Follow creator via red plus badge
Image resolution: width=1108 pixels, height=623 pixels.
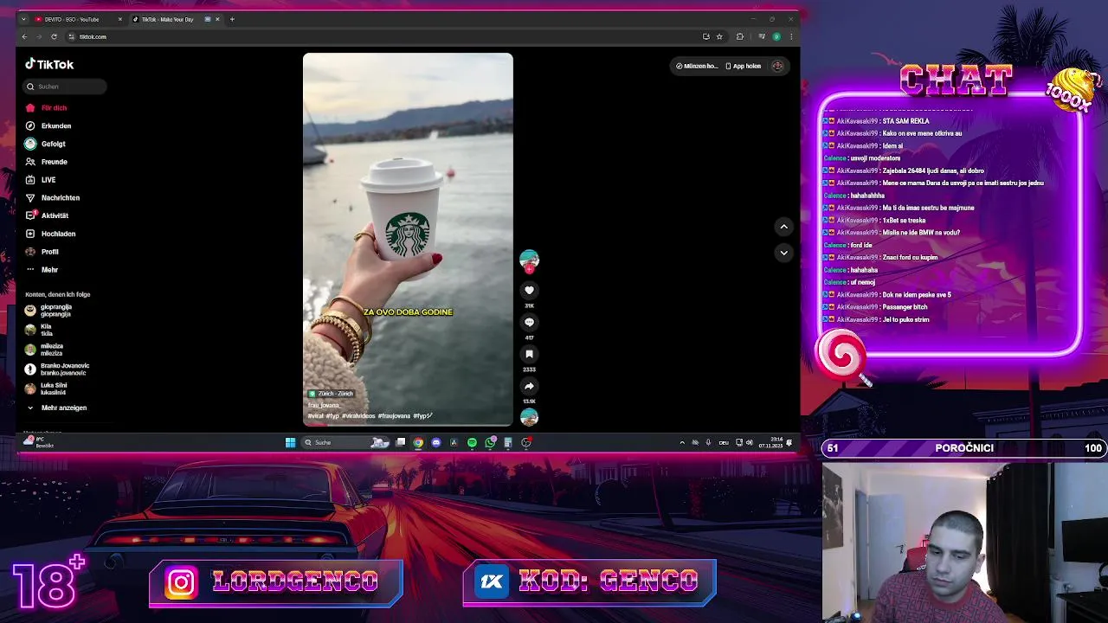coord(529,269)
